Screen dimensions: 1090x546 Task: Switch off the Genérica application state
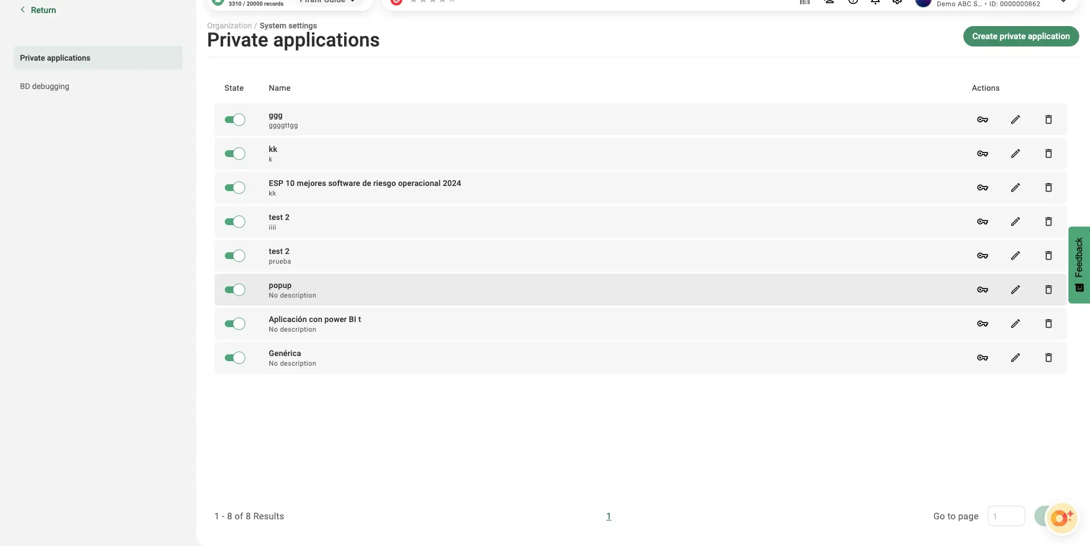(x=234, y=358)
